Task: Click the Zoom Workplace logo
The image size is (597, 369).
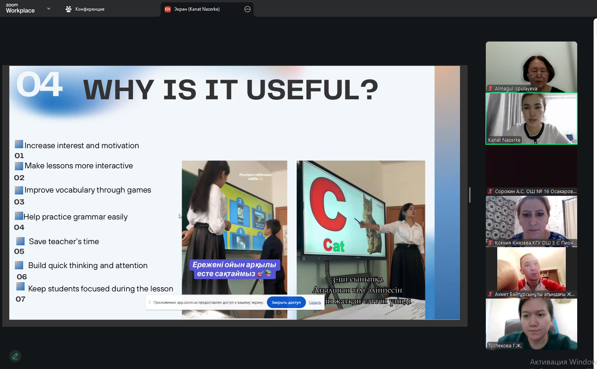Action: (x=20, y=8)
